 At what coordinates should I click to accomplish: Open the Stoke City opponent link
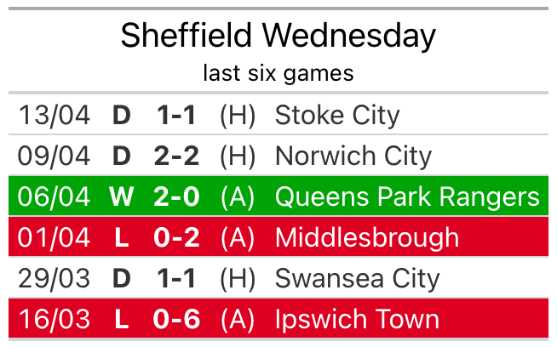coord(337,115)
